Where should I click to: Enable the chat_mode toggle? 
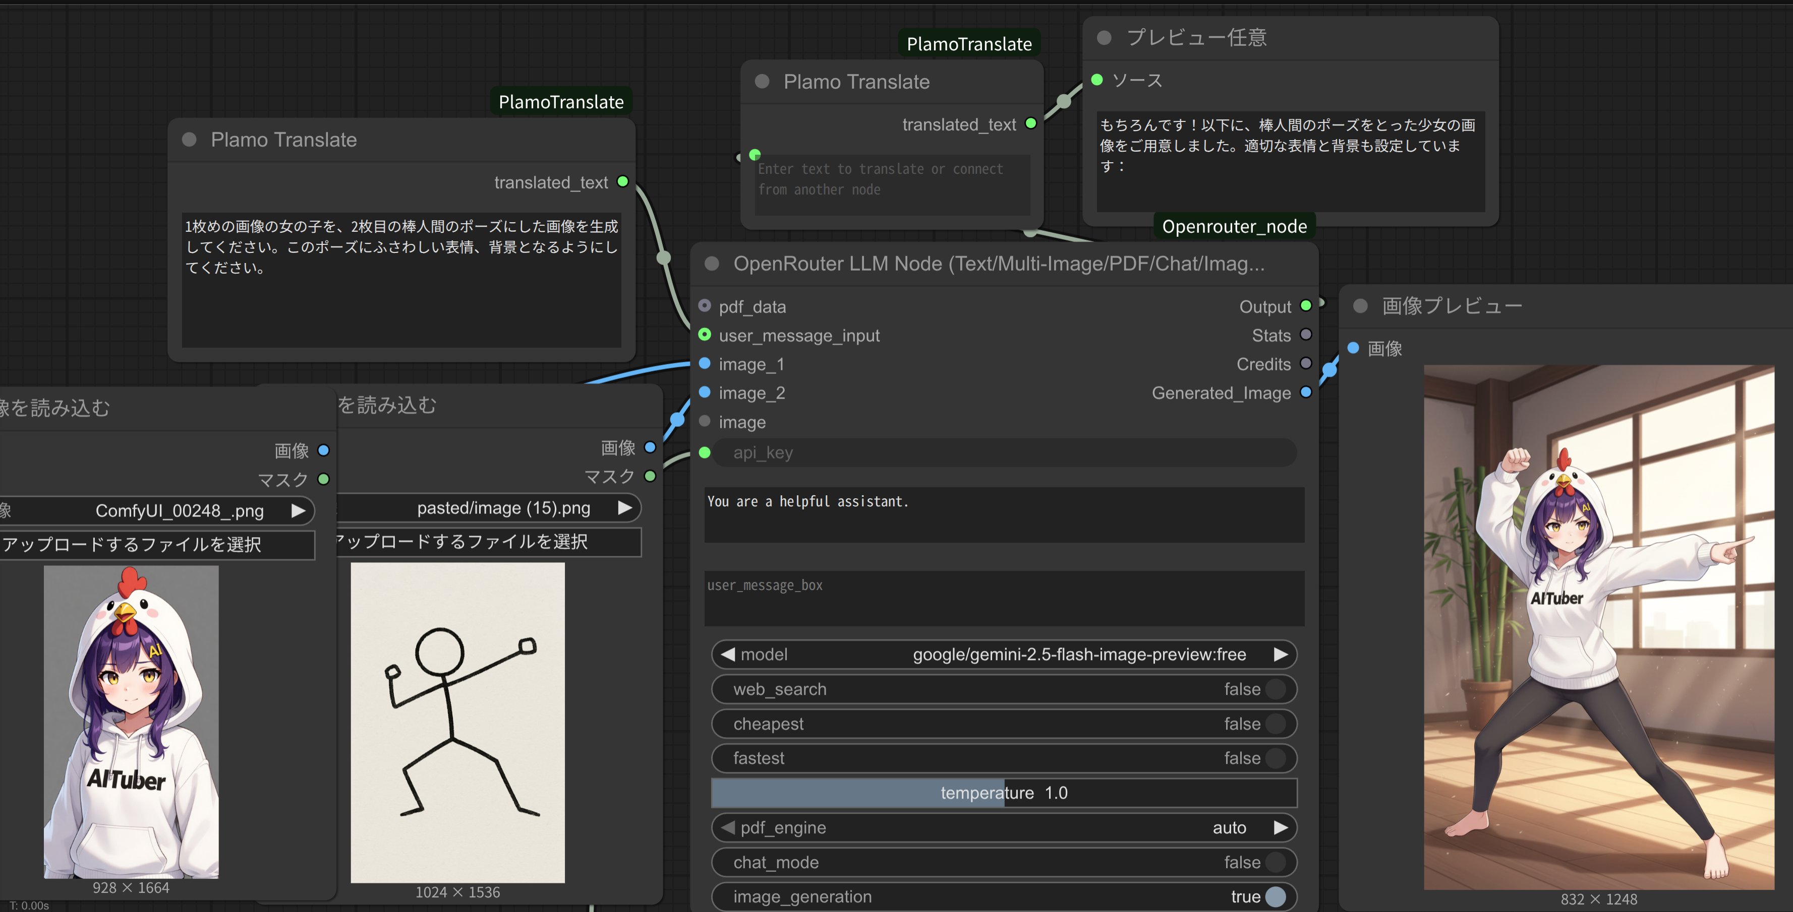coord(1275,862)
